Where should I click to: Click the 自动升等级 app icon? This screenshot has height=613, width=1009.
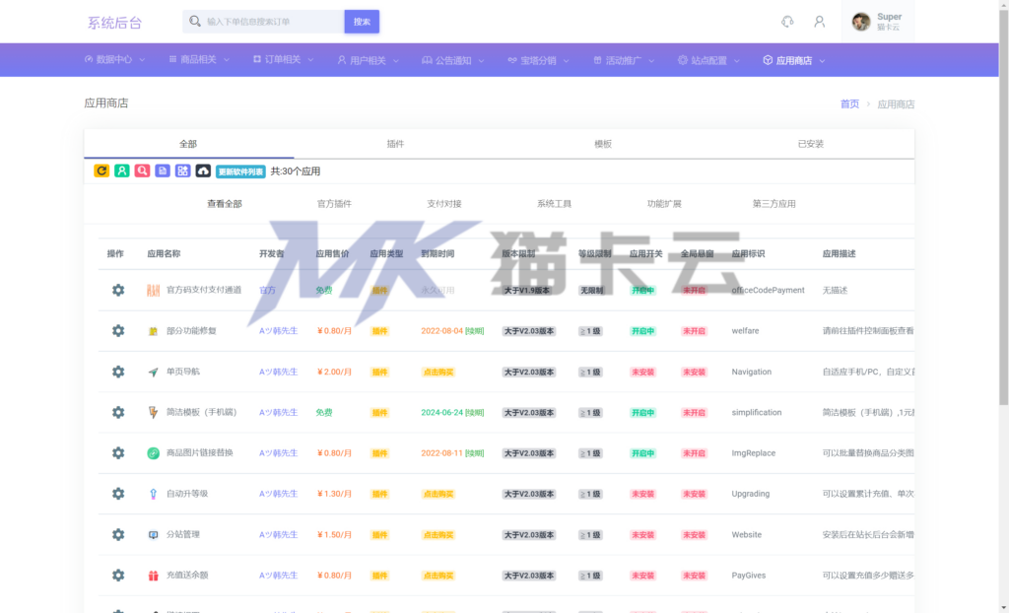(x=153, y=494)
